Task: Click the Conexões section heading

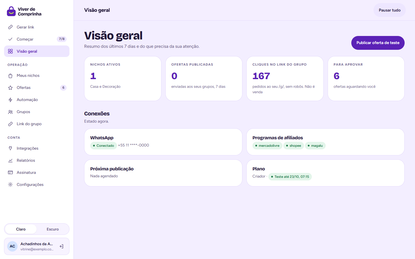Action: 97,114
